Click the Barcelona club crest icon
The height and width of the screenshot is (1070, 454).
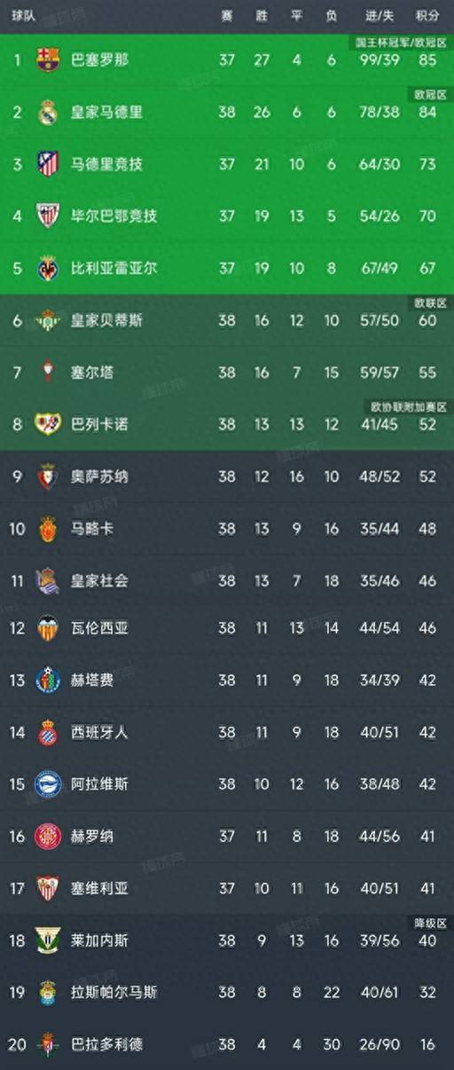[x=47, y=60]
